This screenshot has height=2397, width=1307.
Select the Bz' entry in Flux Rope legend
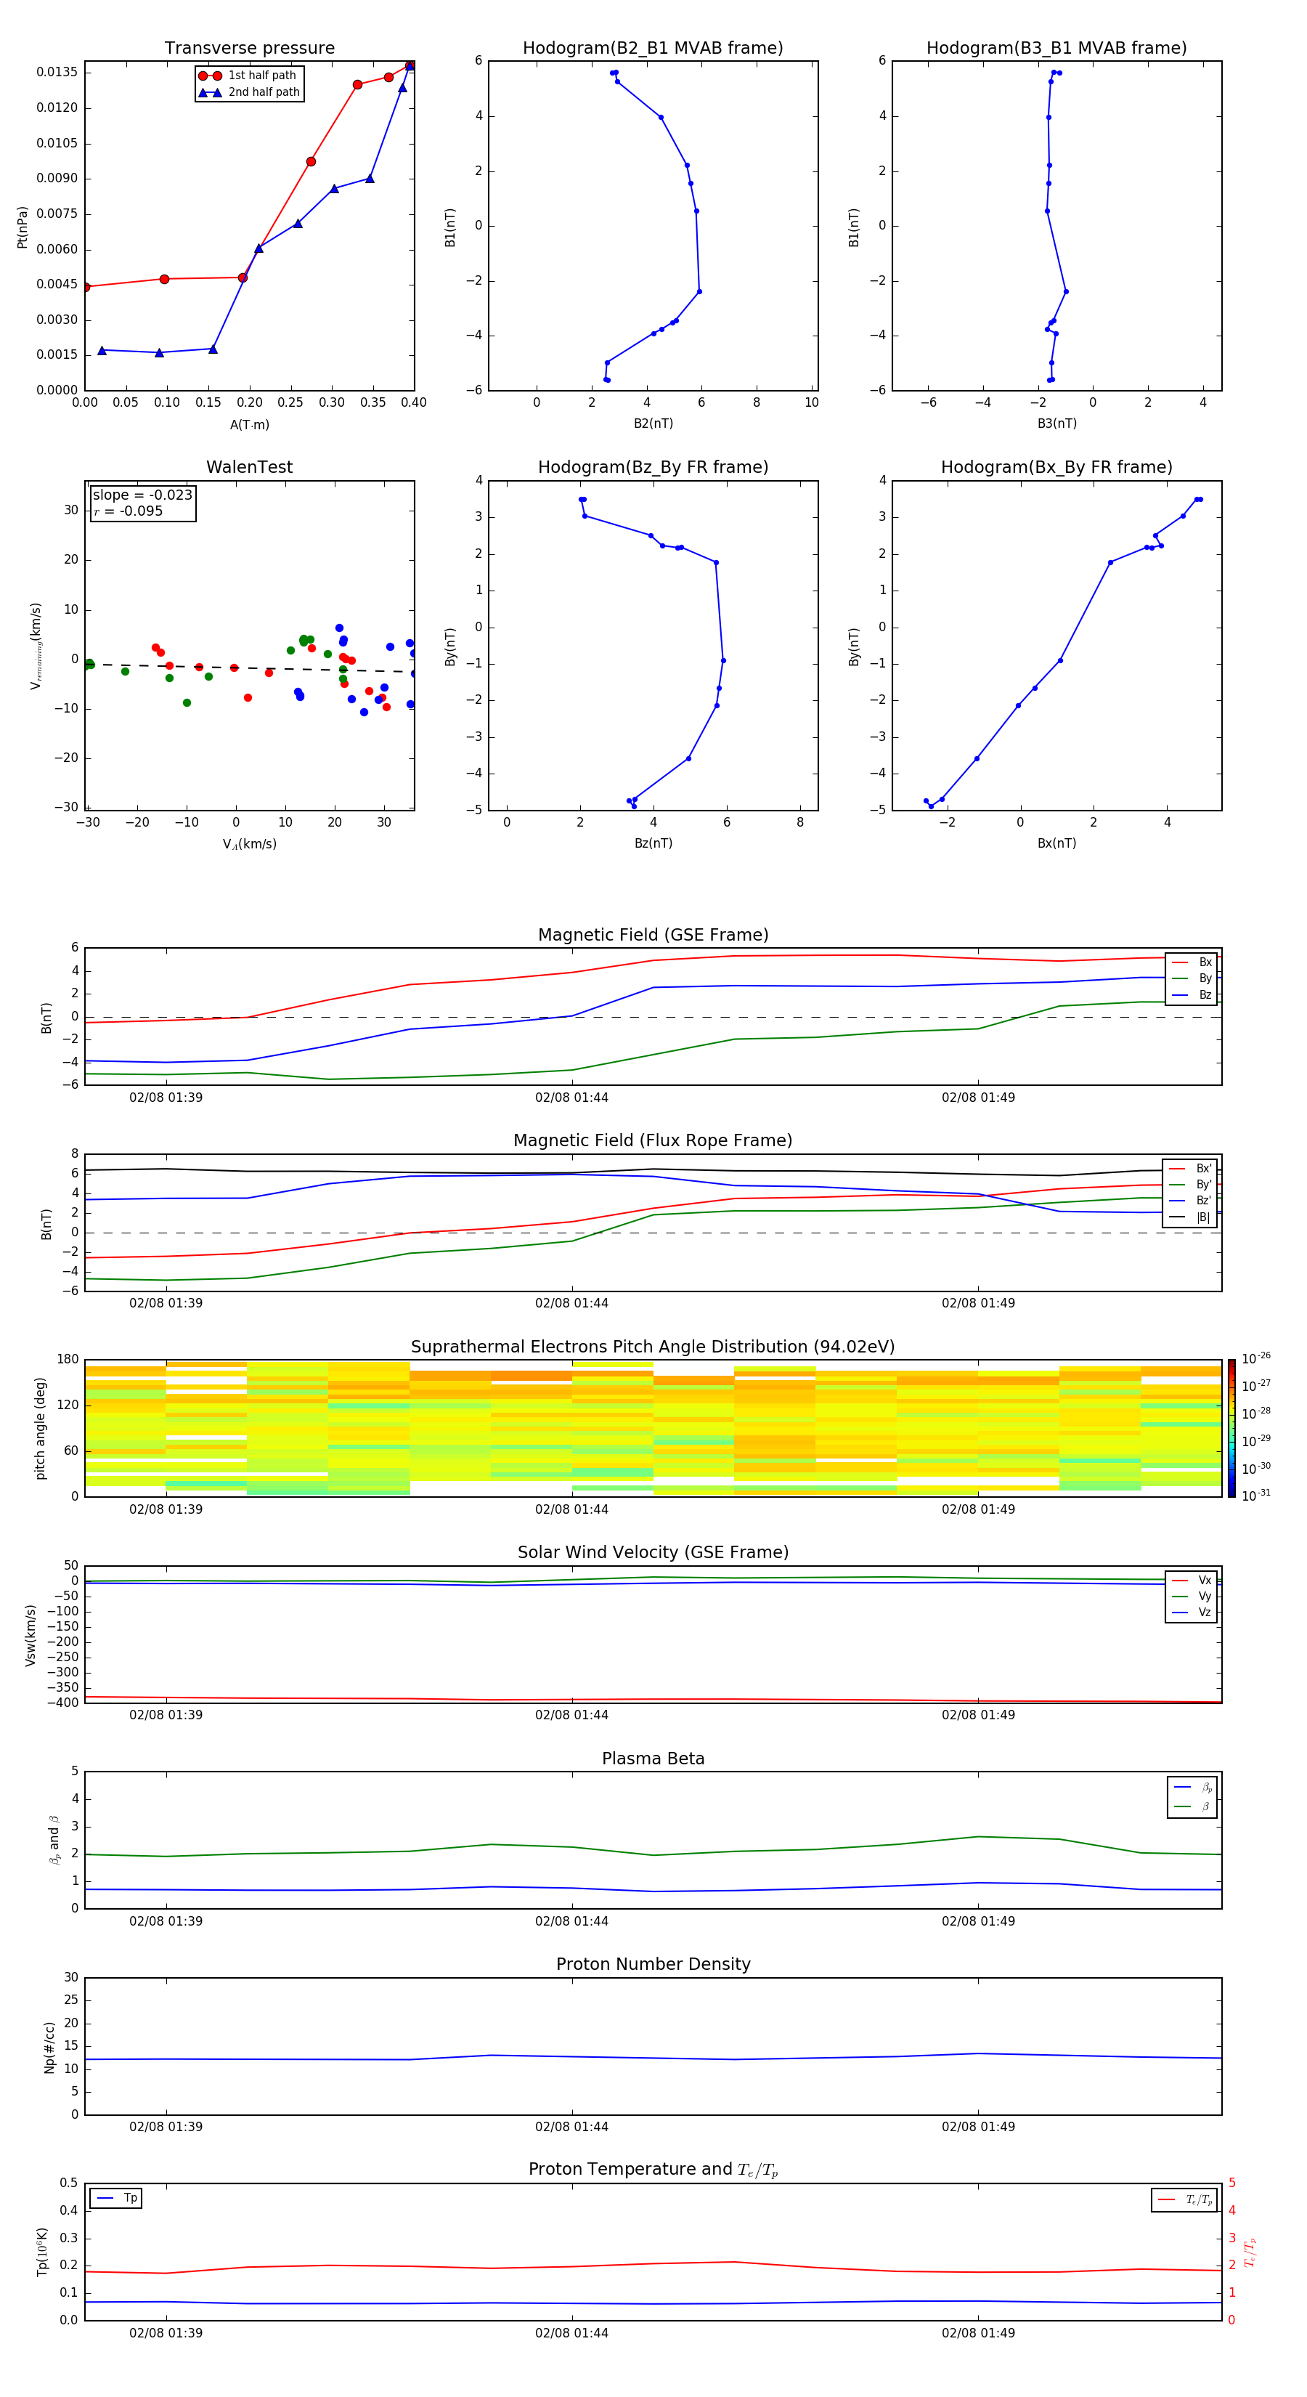point(1191,1201)
